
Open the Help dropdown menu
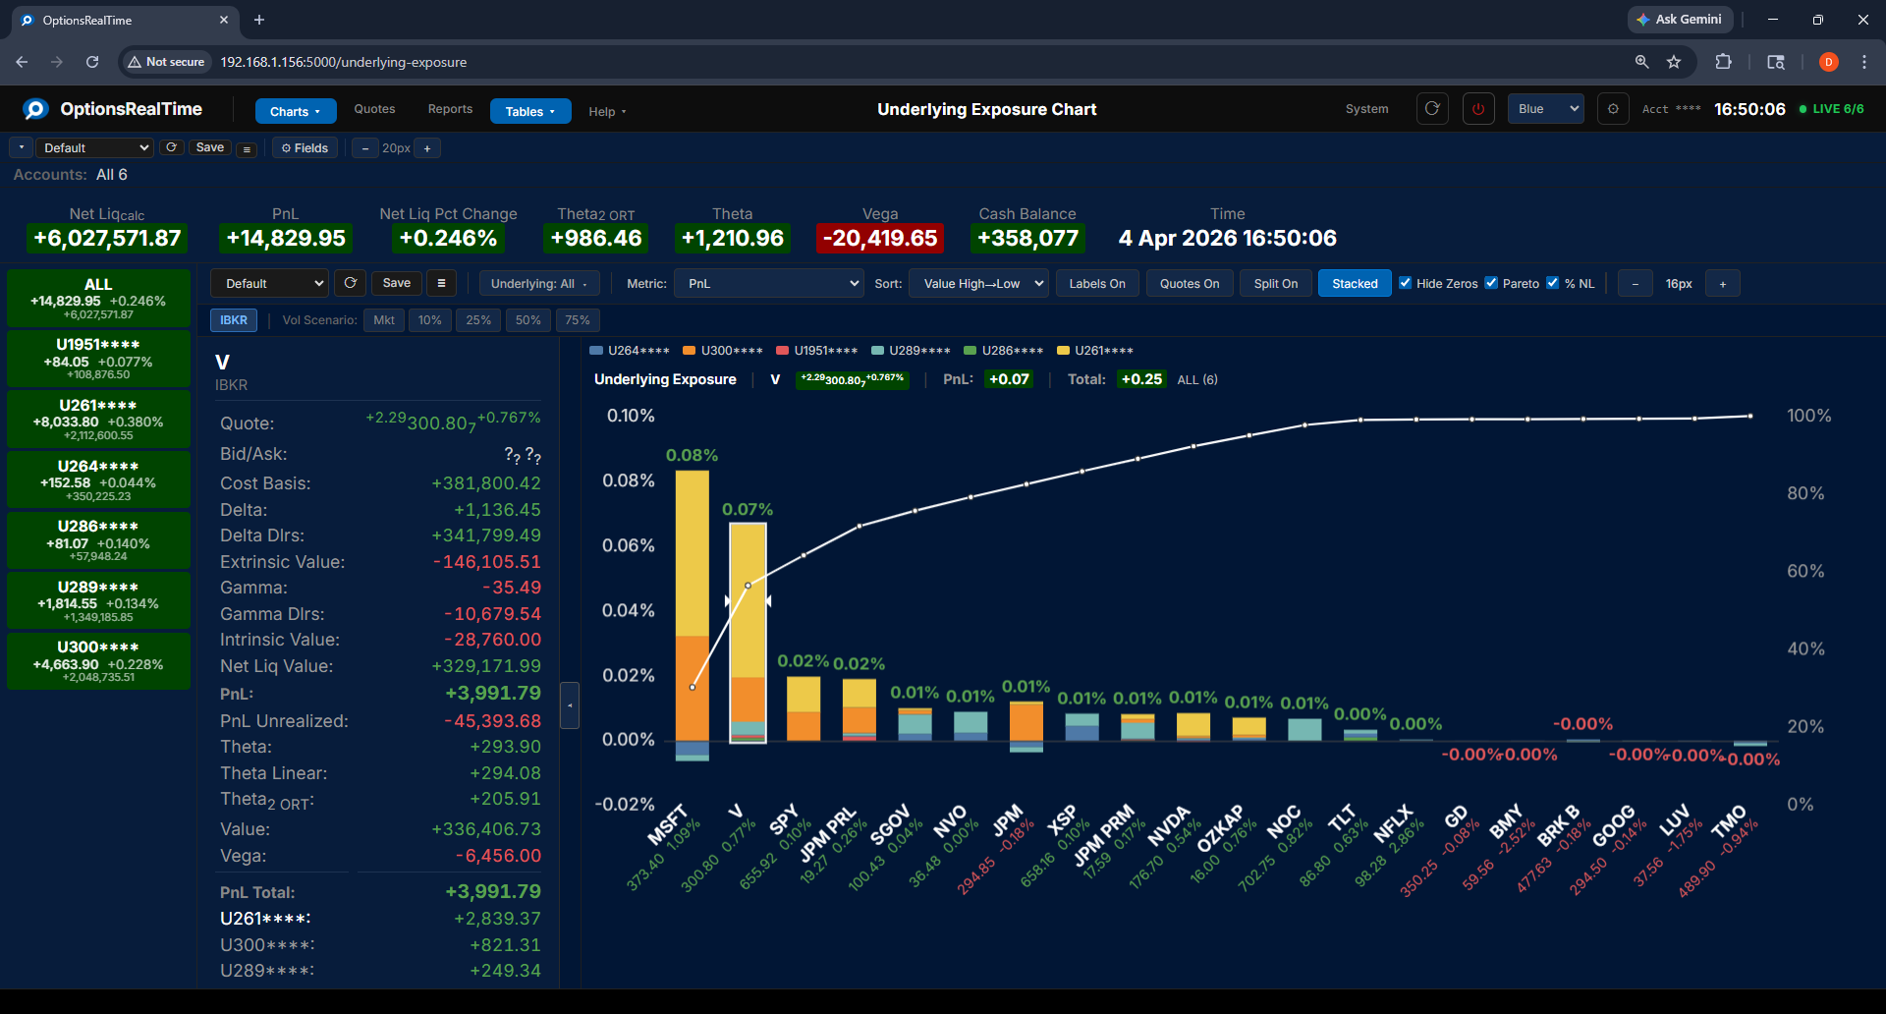(607, 111)
